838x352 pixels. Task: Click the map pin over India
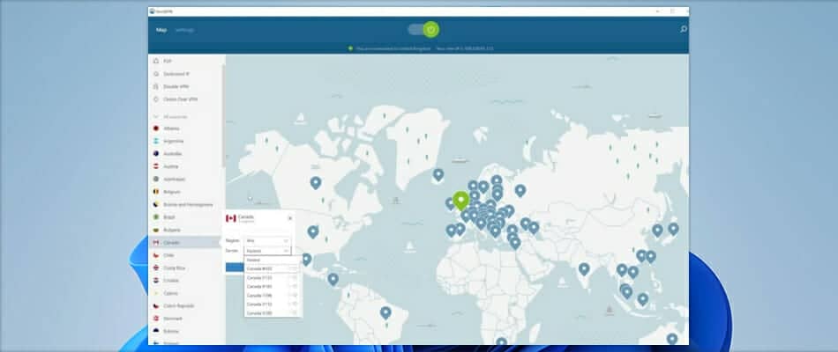tap(584, 269)
